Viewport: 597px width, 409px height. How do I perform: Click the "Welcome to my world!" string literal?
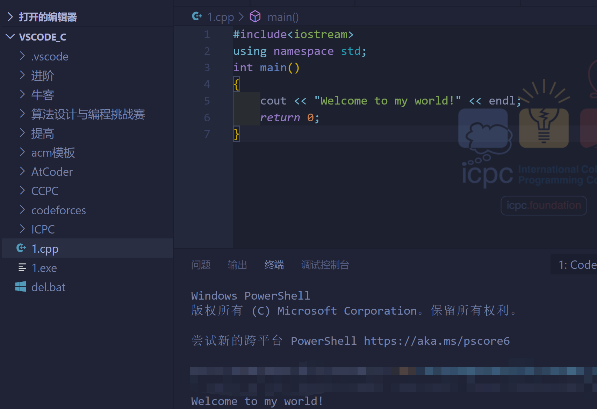click(388, 101)
